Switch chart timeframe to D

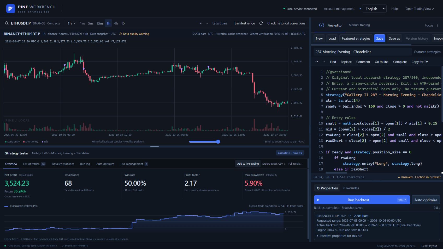pos(123,23)
